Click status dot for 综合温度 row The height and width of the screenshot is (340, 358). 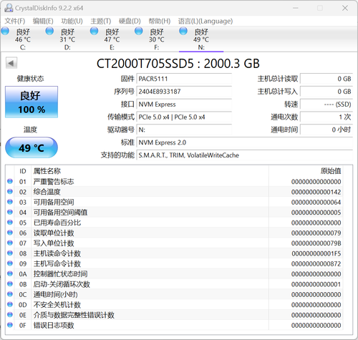coord(10,192)
